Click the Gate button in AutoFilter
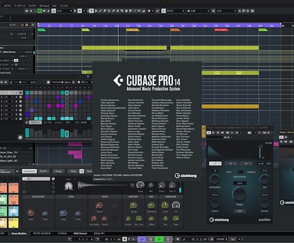 (240, 211)
